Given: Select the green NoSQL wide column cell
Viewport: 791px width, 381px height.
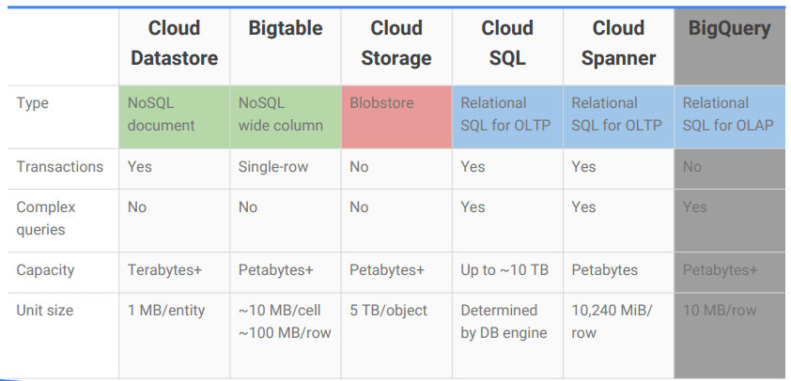Looking at the screenshot, I should click(x=285, y=114).
